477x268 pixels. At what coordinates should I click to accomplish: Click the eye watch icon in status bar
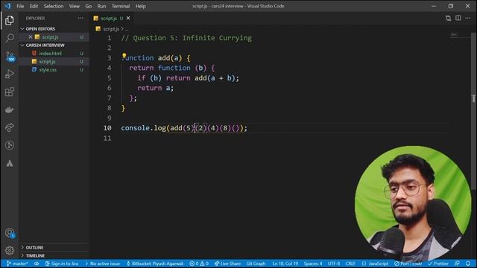[x=37, y=264]
